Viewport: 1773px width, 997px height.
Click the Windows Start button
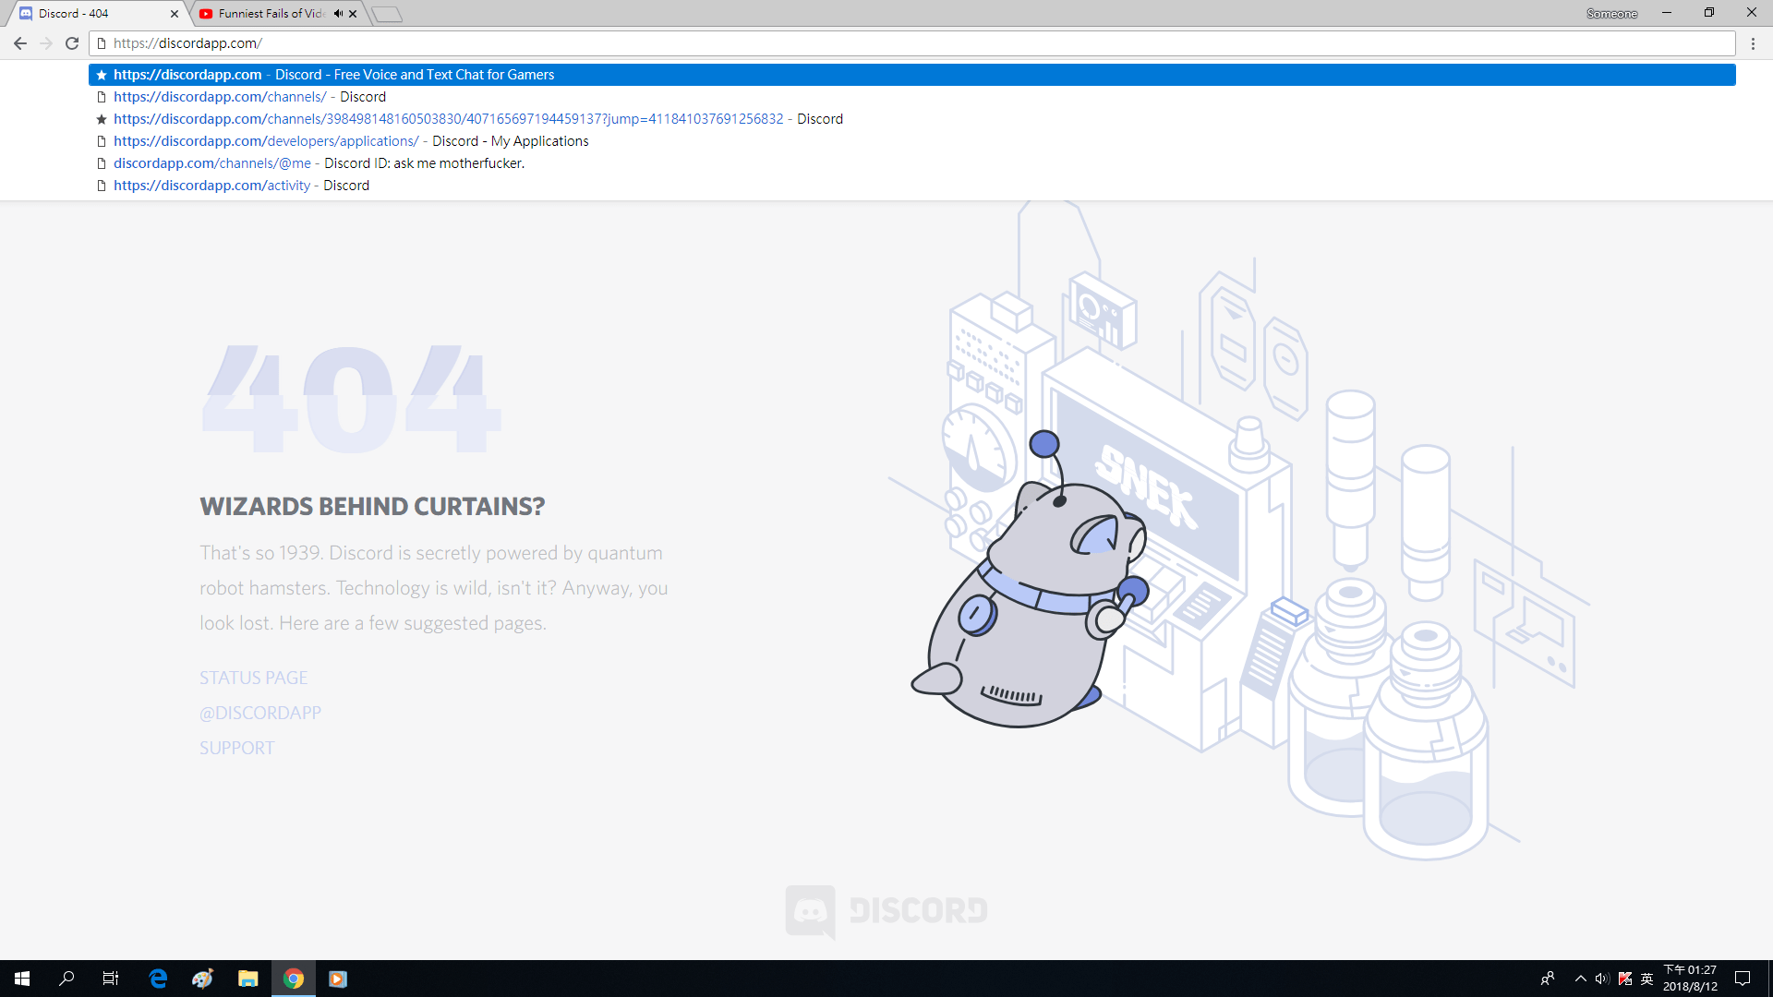tap(20, 979)
